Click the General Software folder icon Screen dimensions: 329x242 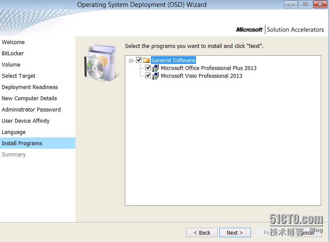coord(146,60)
